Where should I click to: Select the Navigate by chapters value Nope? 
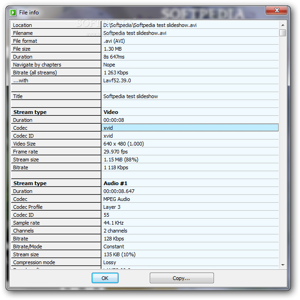coord(109,65)
